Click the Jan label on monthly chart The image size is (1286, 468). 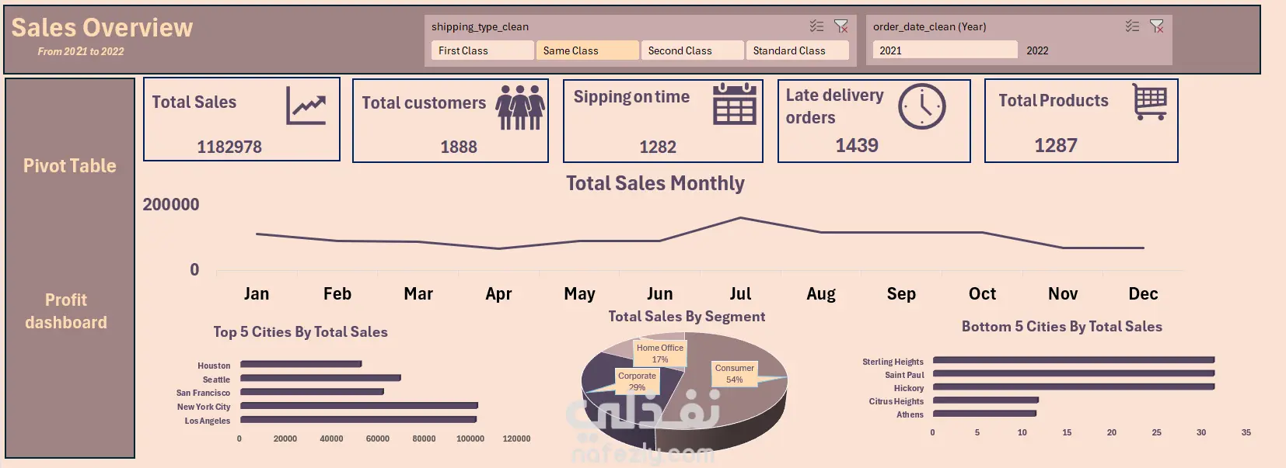coord(257,293)
